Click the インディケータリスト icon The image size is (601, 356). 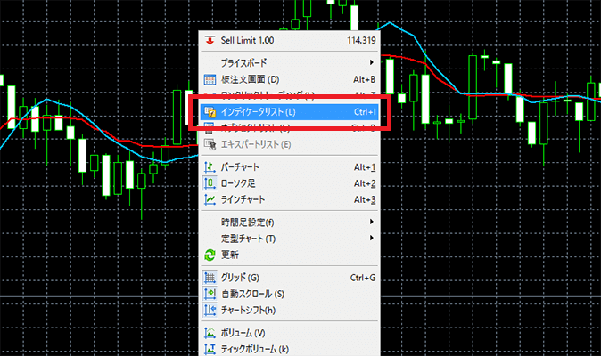click(x=210, y=112)
